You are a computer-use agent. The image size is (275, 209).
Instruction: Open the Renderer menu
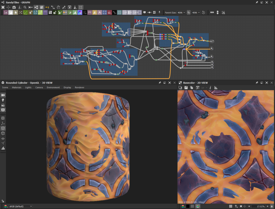[x=79, y=87]
